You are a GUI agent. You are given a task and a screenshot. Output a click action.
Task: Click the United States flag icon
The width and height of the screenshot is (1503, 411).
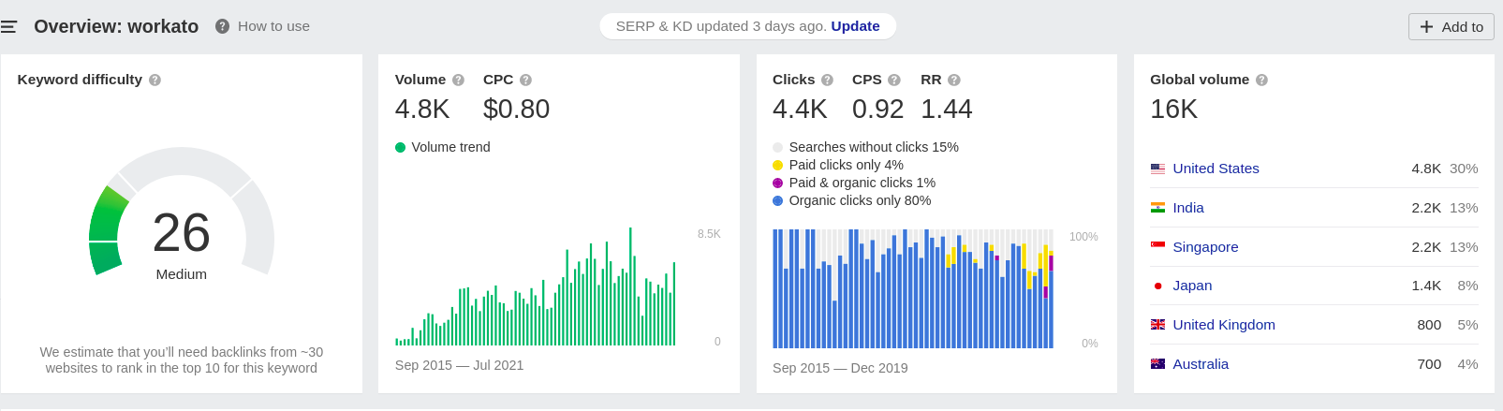pos(1157,169)
